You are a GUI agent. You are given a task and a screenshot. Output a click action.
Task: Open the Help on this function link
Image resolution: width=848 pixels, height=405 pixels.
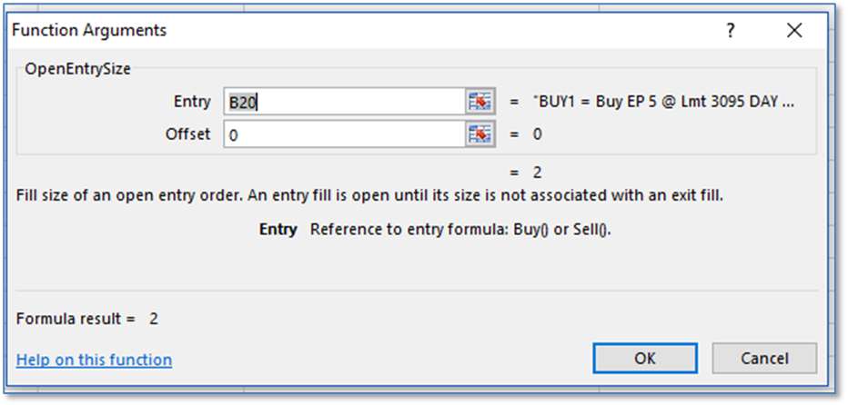point(94,360)
